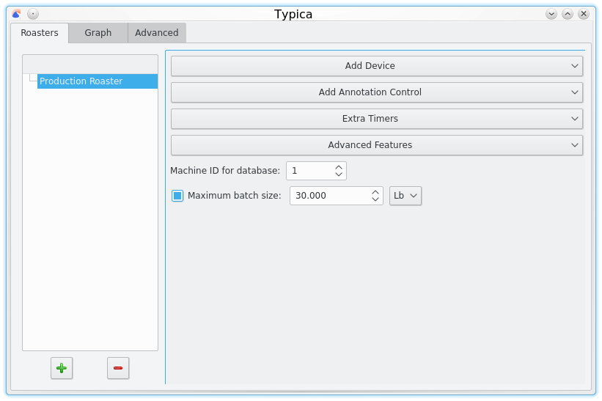Decrease maximum batch size with down arrow

pos(375,199)
